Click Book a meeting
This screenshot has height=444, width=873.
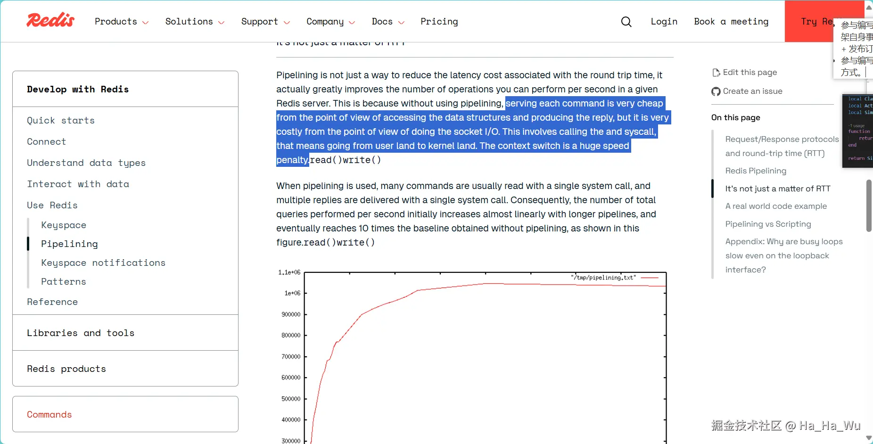click(731, 22)
